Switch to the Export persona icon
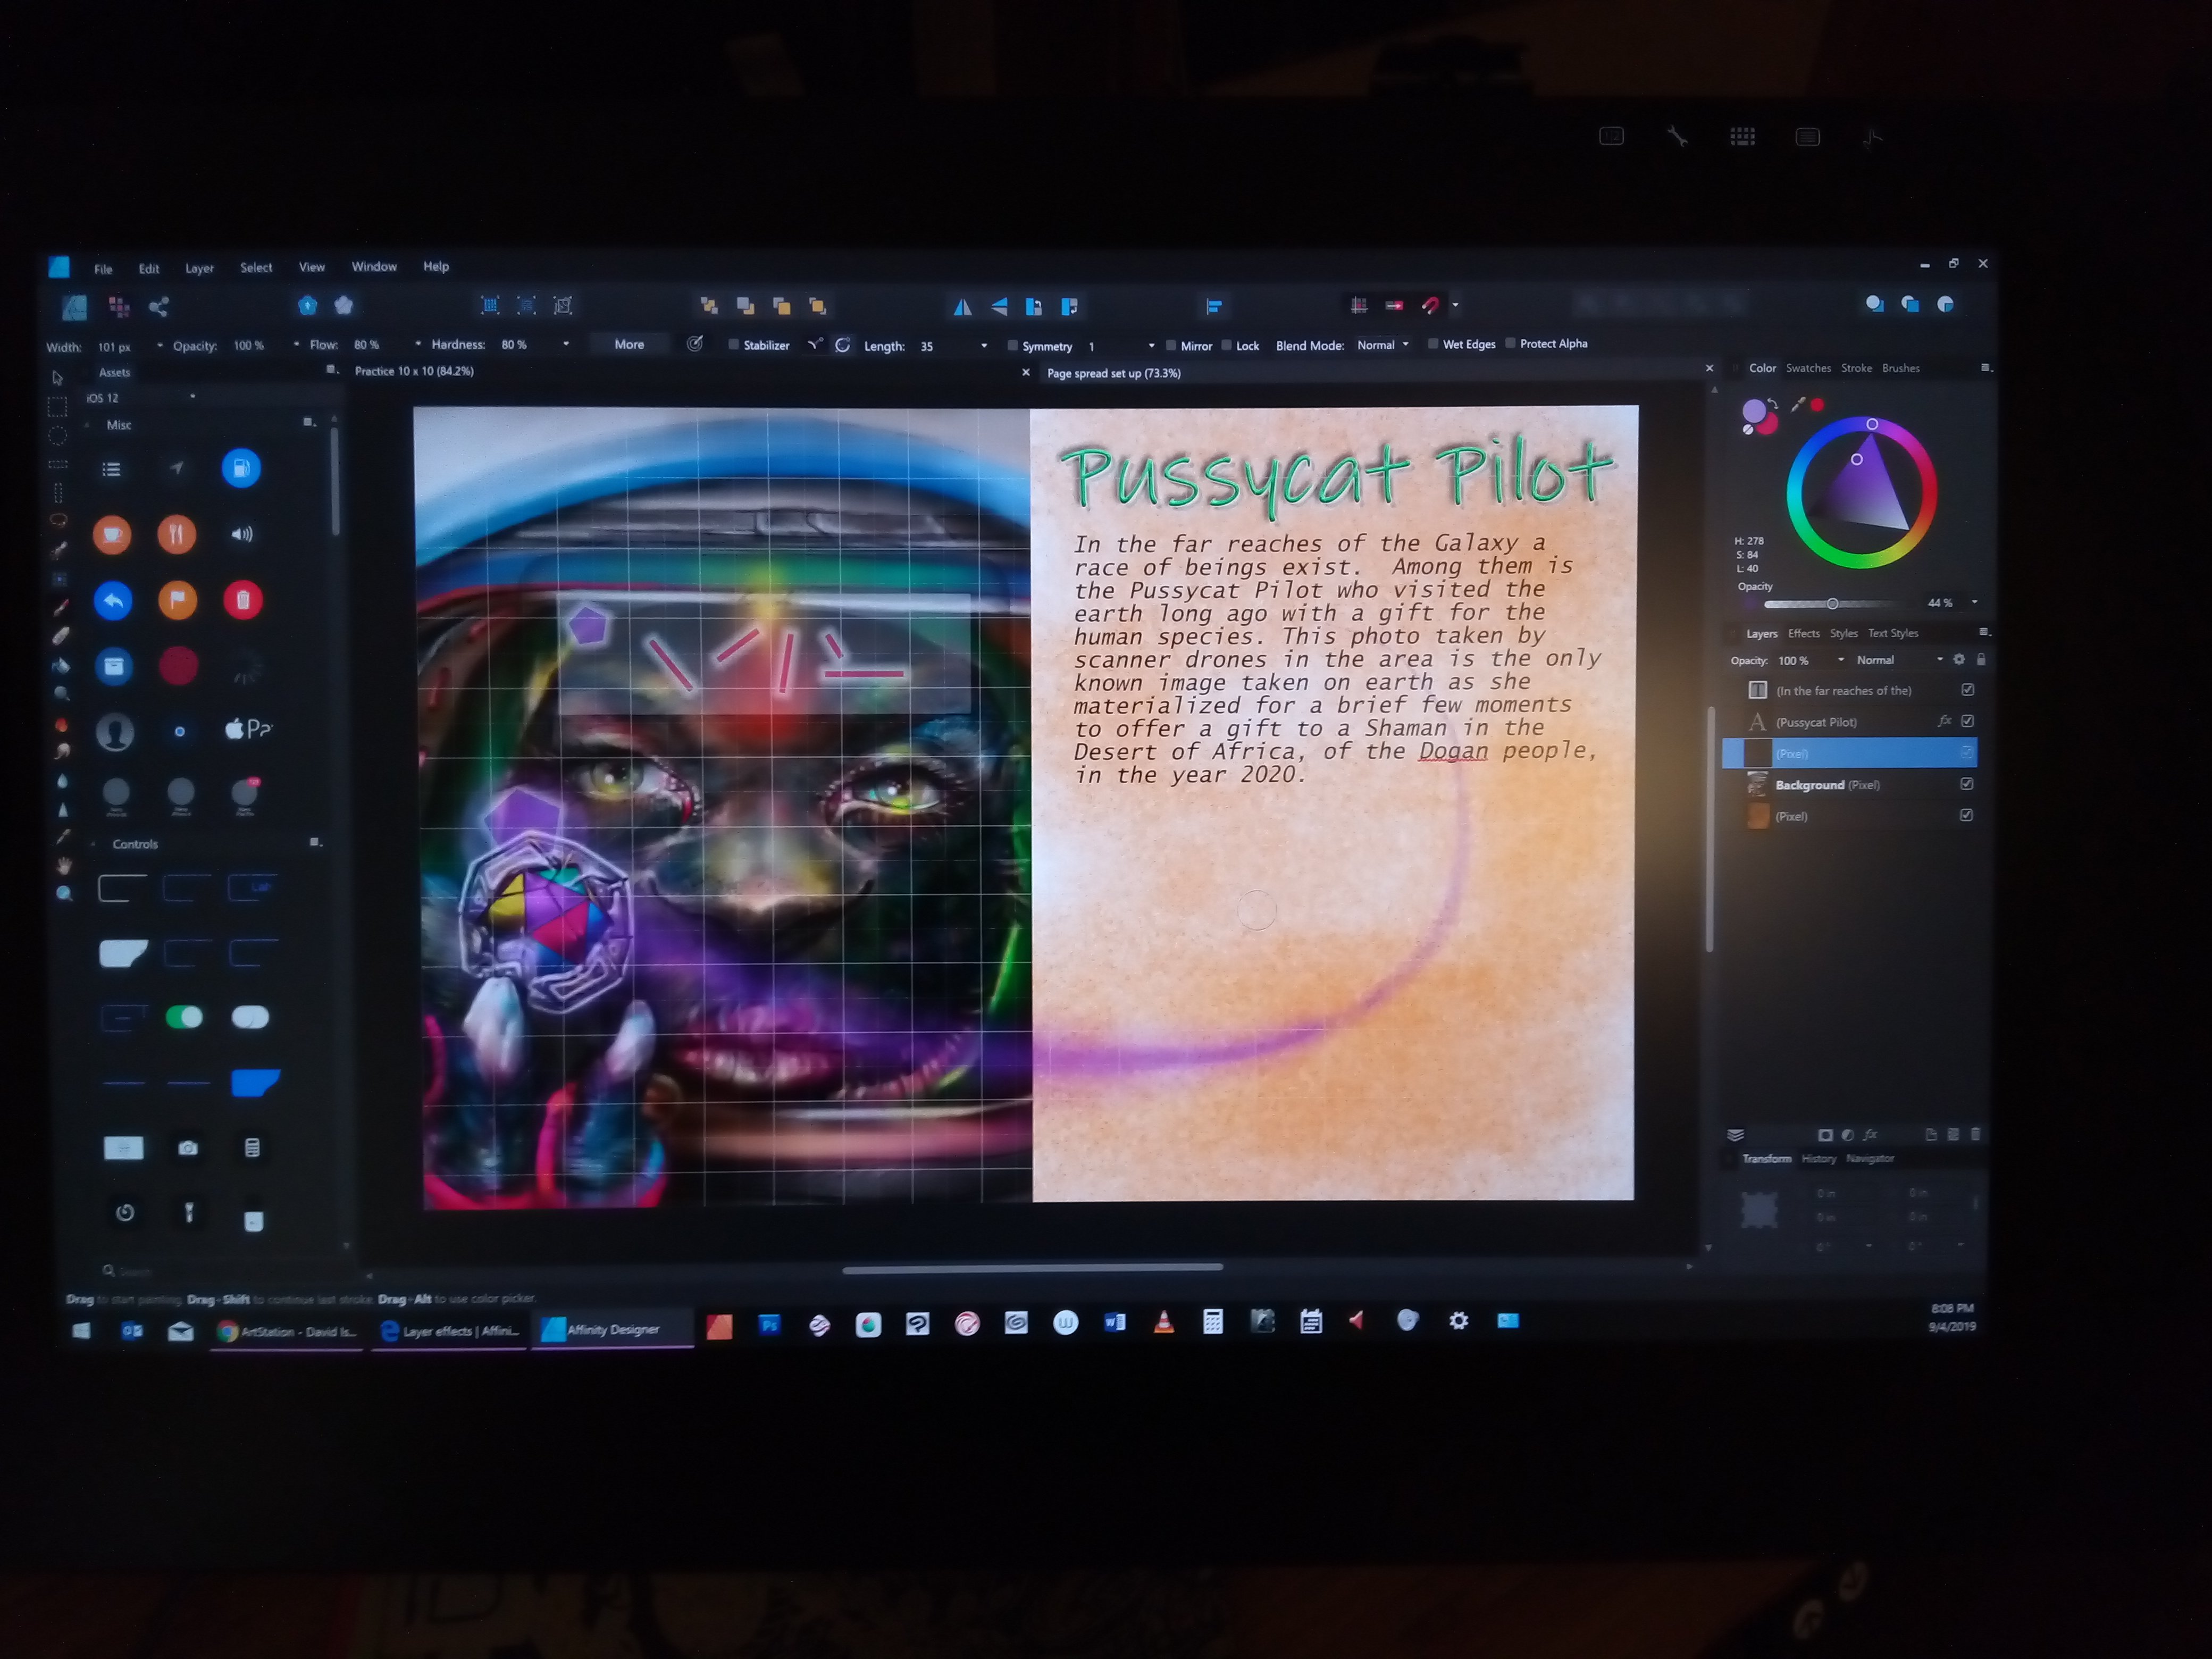 pos(159,307)
